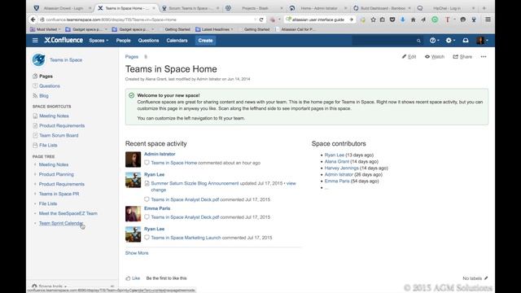The width and height of the screenshot is (521, 293).
Task: Click the browser back arrow button
Action: pos(33,20)
